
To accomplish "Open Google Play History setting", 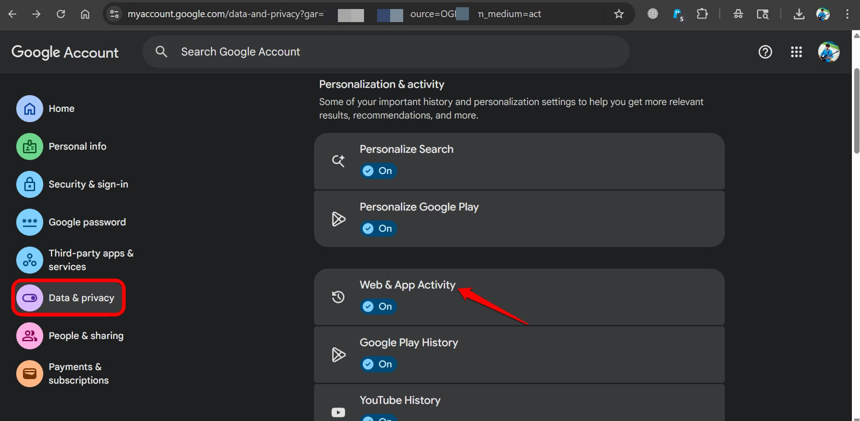I will point(519,355).
